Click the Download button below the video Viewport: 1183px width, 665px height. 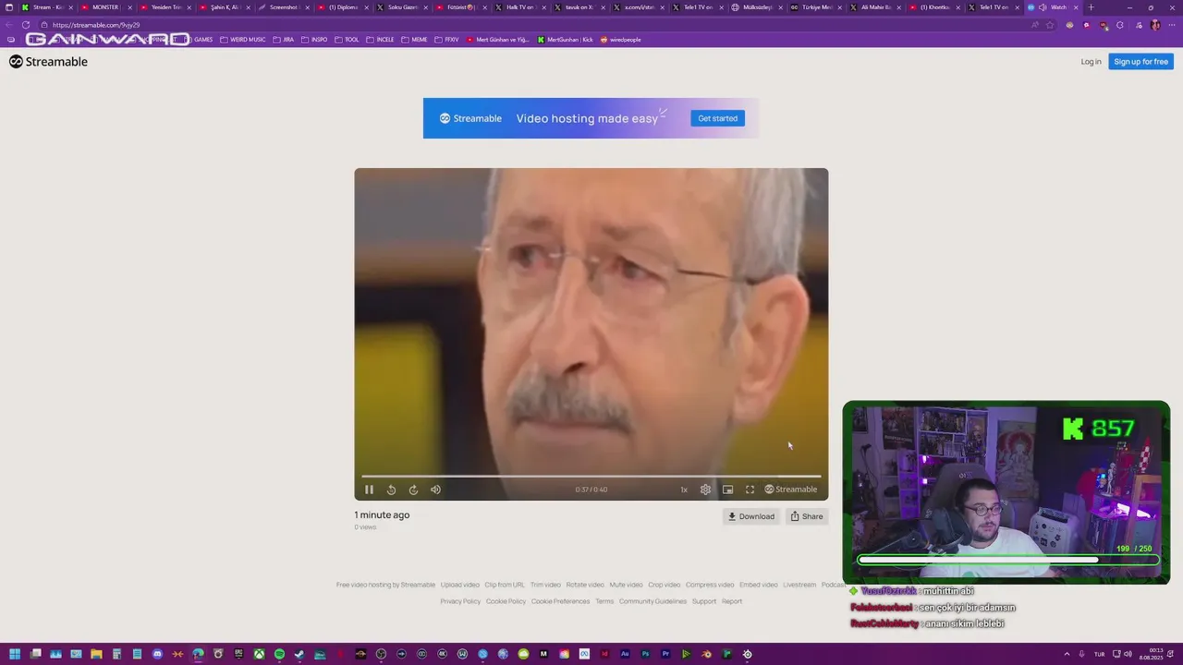tap(750, 516)
